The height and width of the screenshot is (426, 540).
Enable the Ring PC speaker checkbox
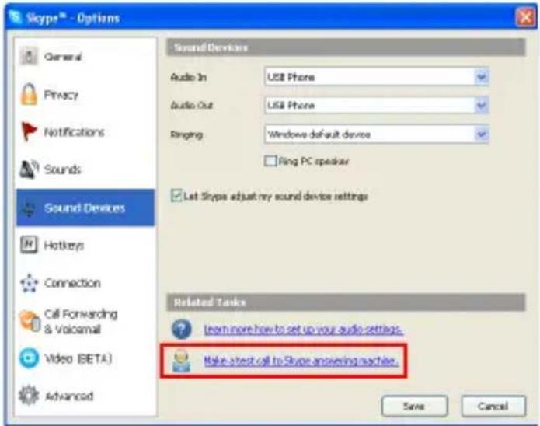[270, 161]
